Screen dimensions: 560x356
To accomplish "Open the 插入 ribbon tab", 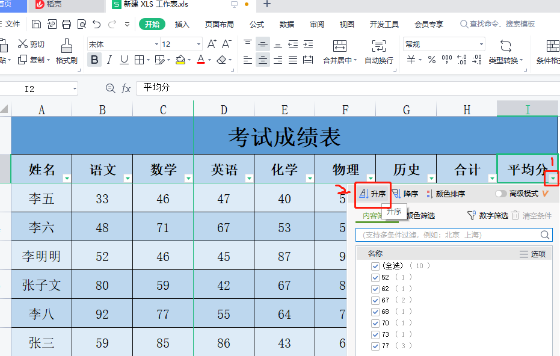I will tap(182, 25).
